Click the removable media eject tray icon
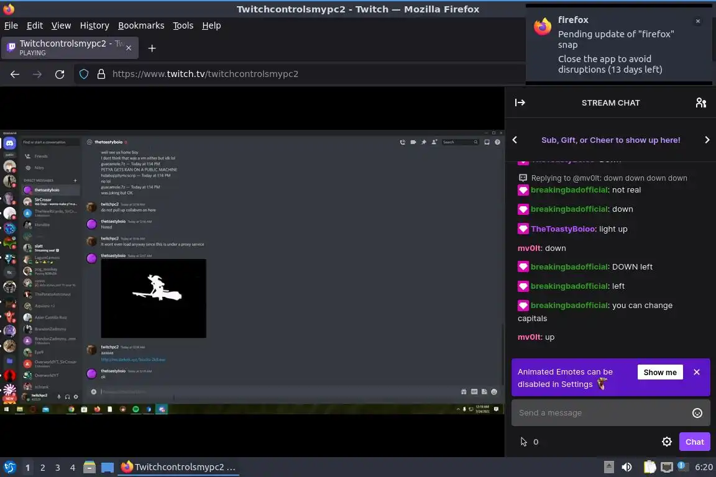The height and width of the screenshot is (477, 716). tap(608, 467)
